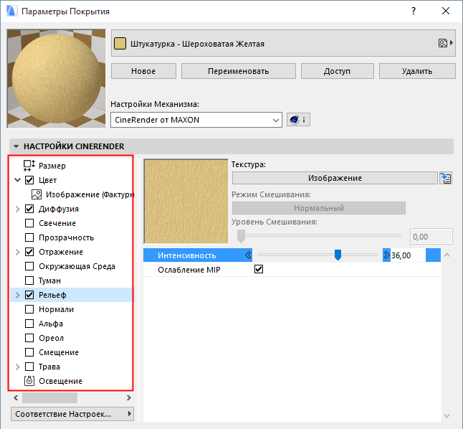Enable the Нормали checkbox
The width and height of the screenshot is (463, 429).
(29, 309)
